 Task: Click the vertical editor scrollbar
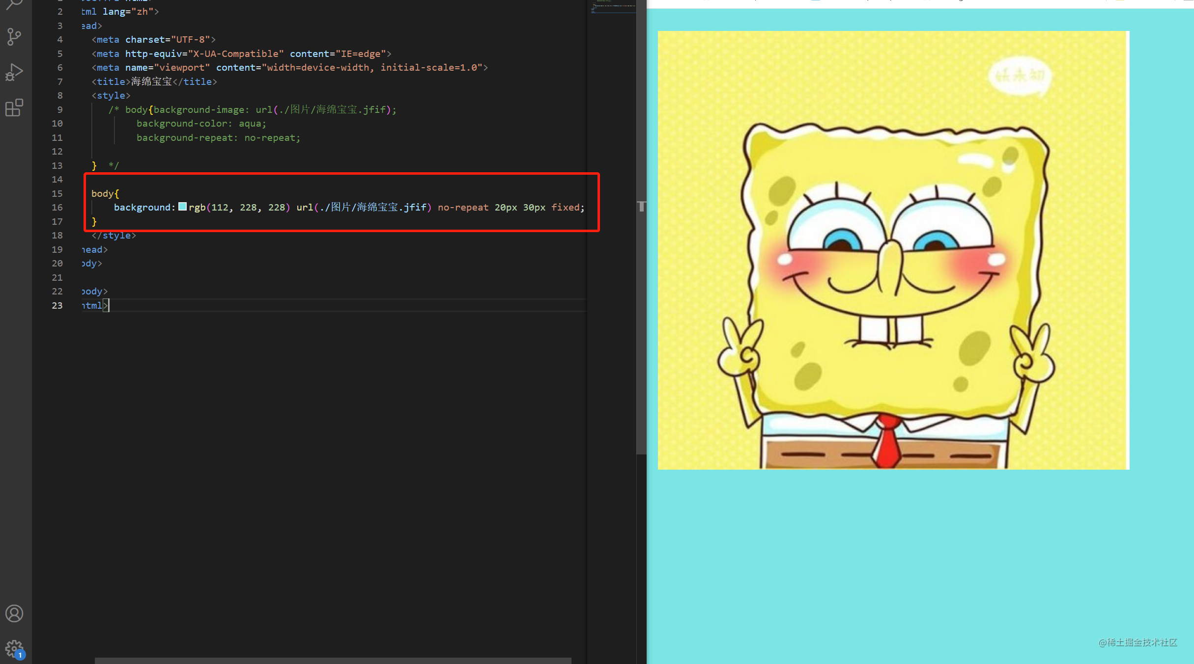[x=641, y=227]
